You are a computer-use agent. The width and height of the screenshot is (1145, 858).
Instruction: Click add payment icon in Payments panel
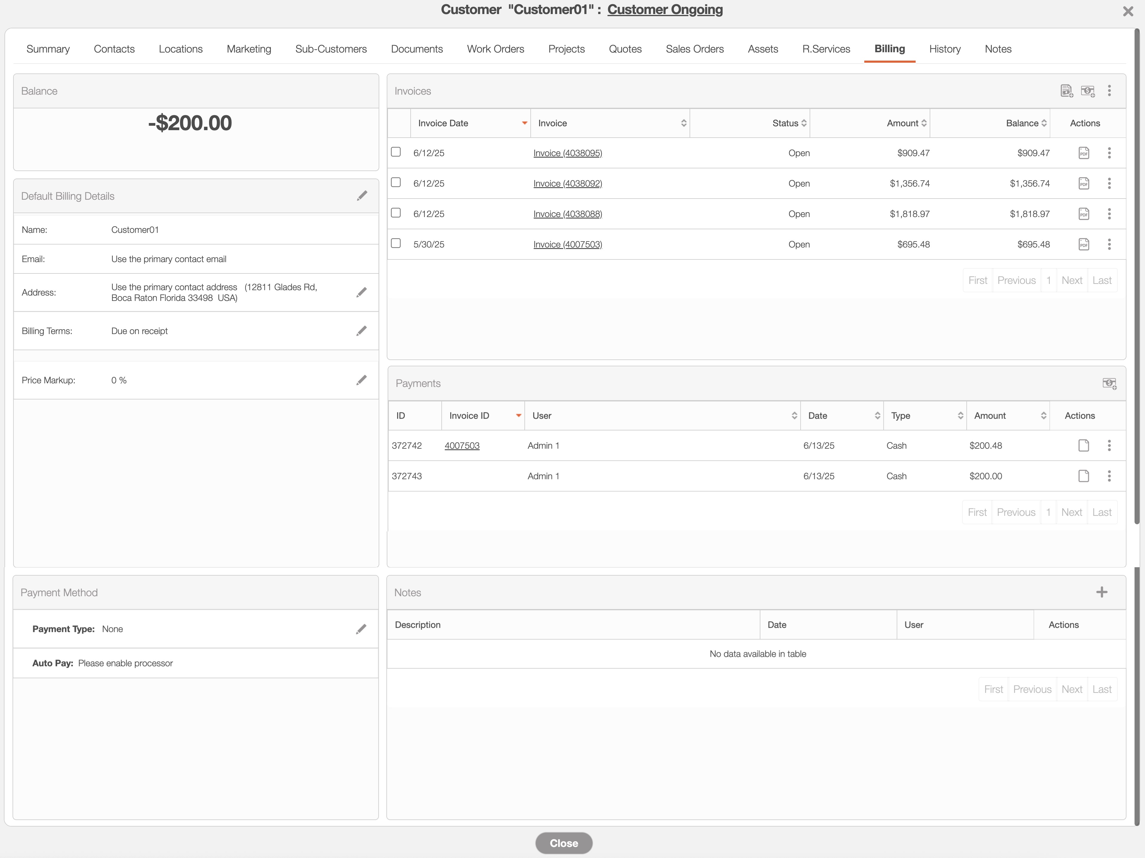[x=1109, y=383]
